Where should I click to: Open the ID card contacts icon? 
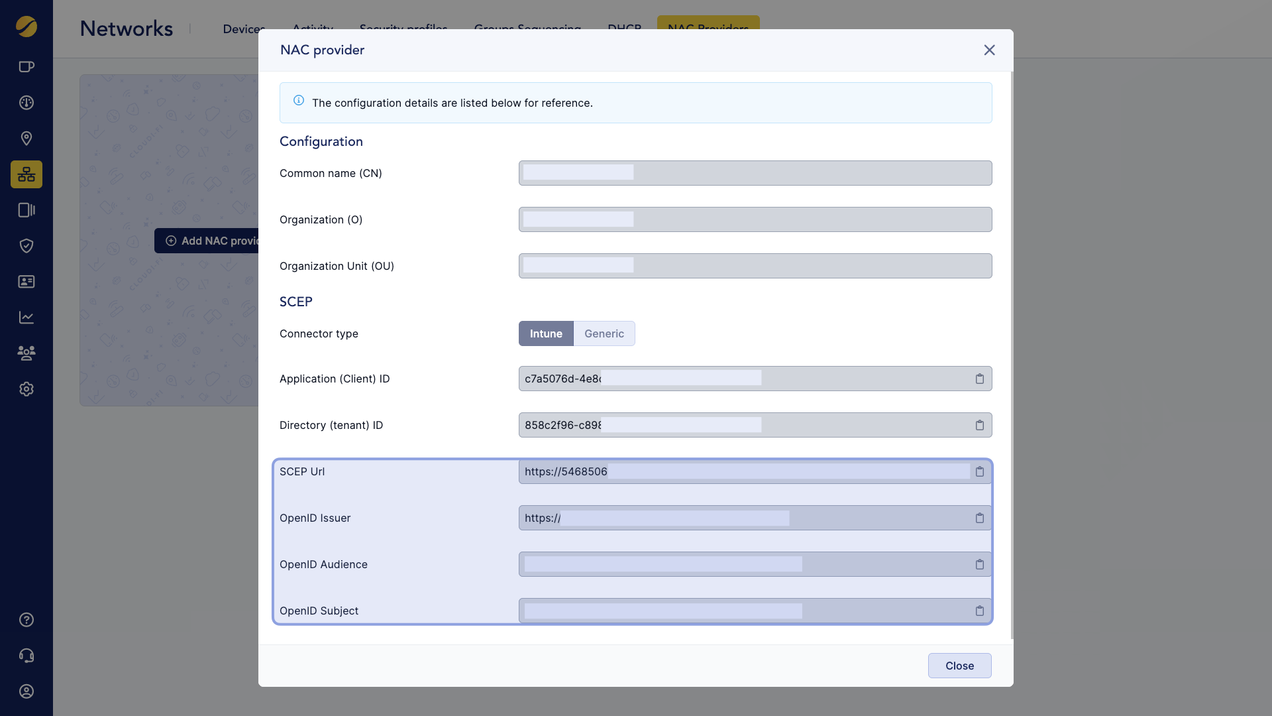point(26,282)
